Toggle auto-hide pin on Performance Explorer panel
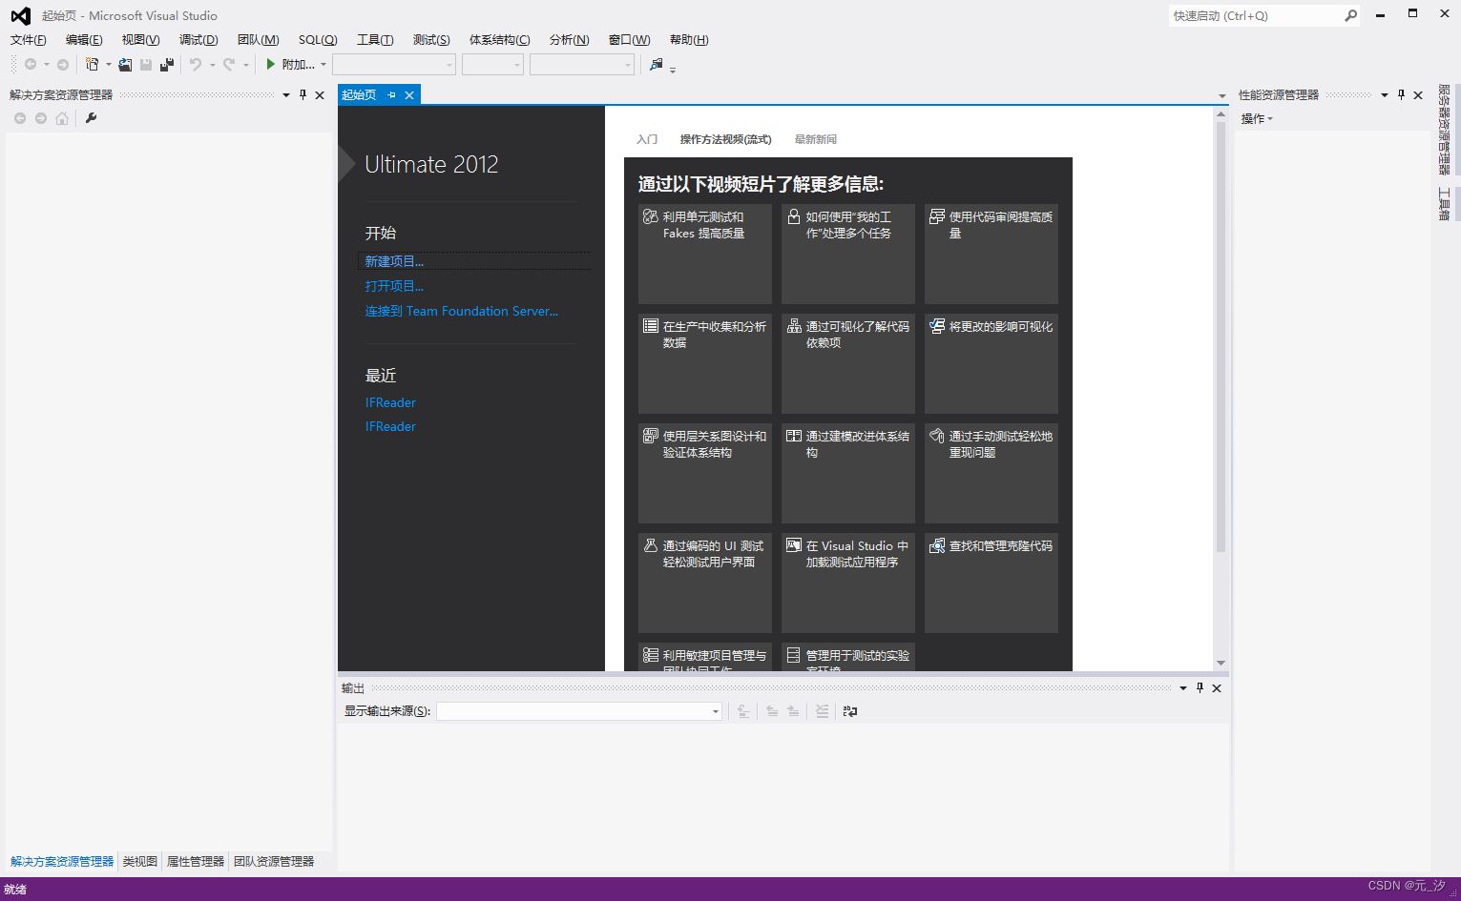This screenshot has height=901, width=1461. [1401, 94]
